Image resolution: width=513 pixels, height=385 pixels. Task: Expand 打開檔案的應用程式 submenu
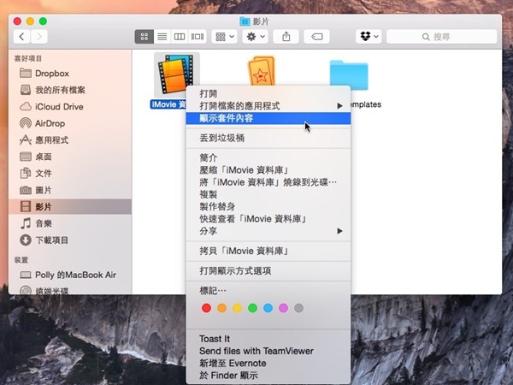pyautogui.click(x=268, y=106)
